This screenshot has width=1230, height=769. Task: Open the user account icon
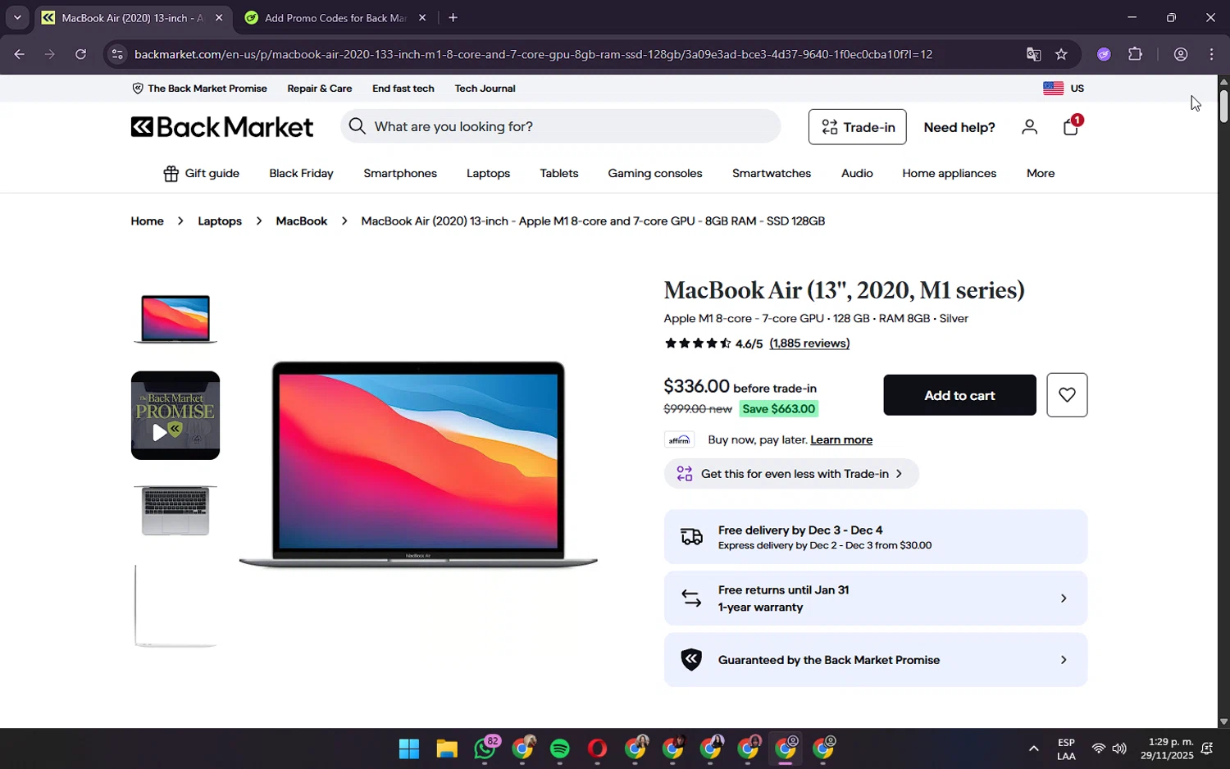[1029, 126]
